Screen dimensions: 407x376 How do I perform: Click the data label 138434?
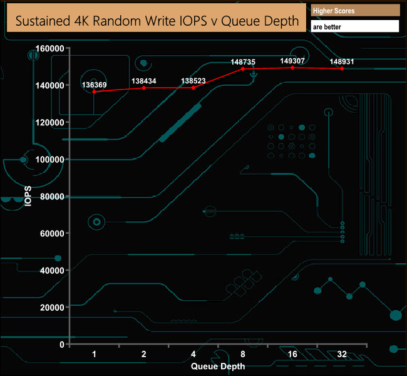click(144, 81)
